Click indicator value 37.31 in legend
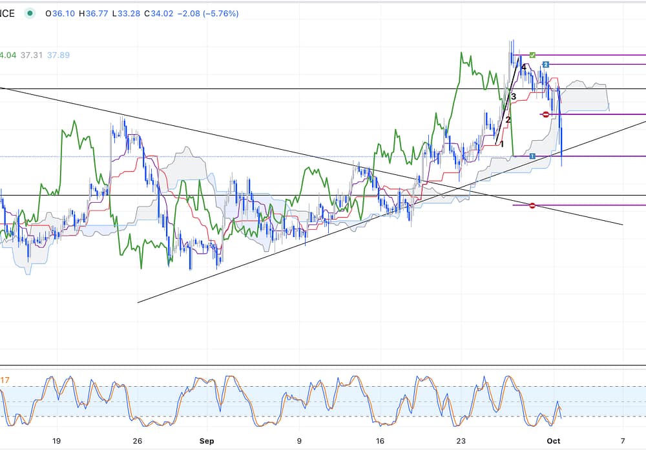 point(31,56)
